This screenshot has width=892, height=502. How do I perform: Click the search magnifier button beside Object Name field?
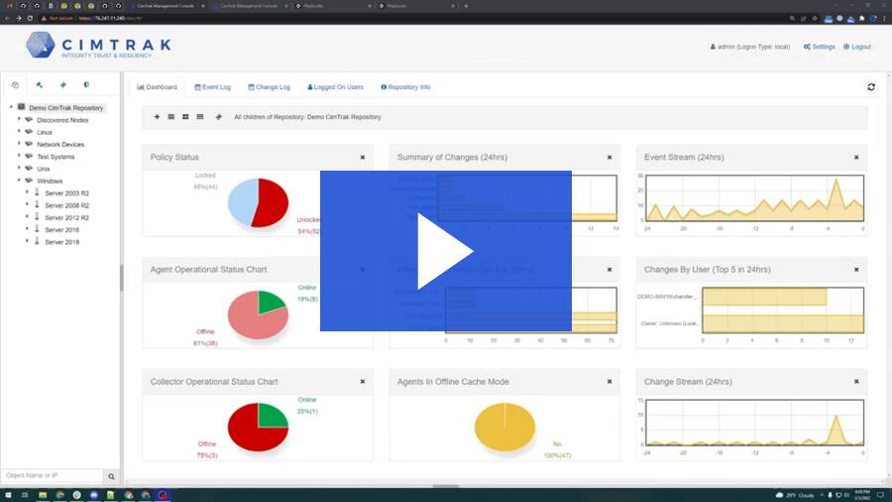tap(111, 476)
